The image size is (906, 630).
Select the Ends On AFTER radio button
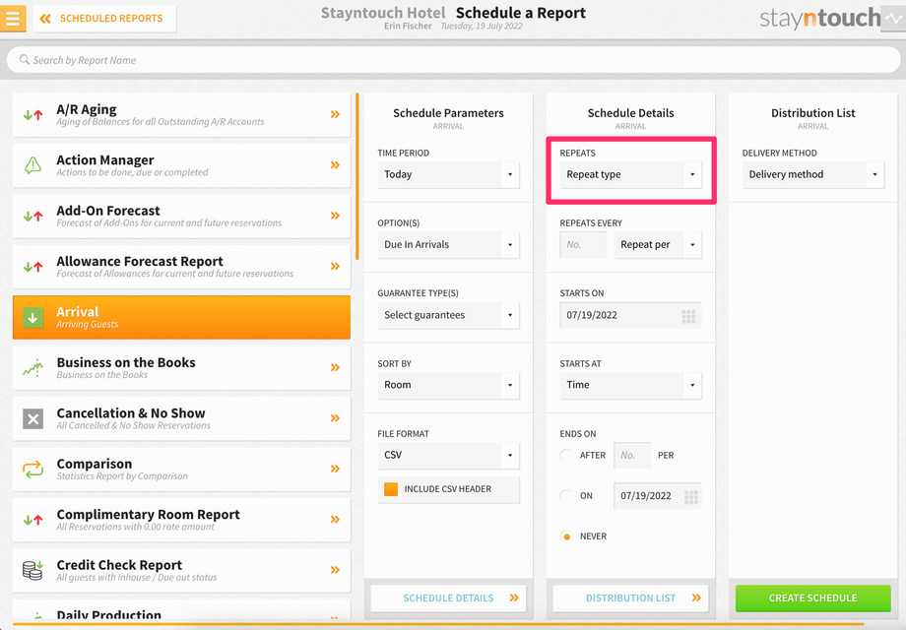pos(567,455)
